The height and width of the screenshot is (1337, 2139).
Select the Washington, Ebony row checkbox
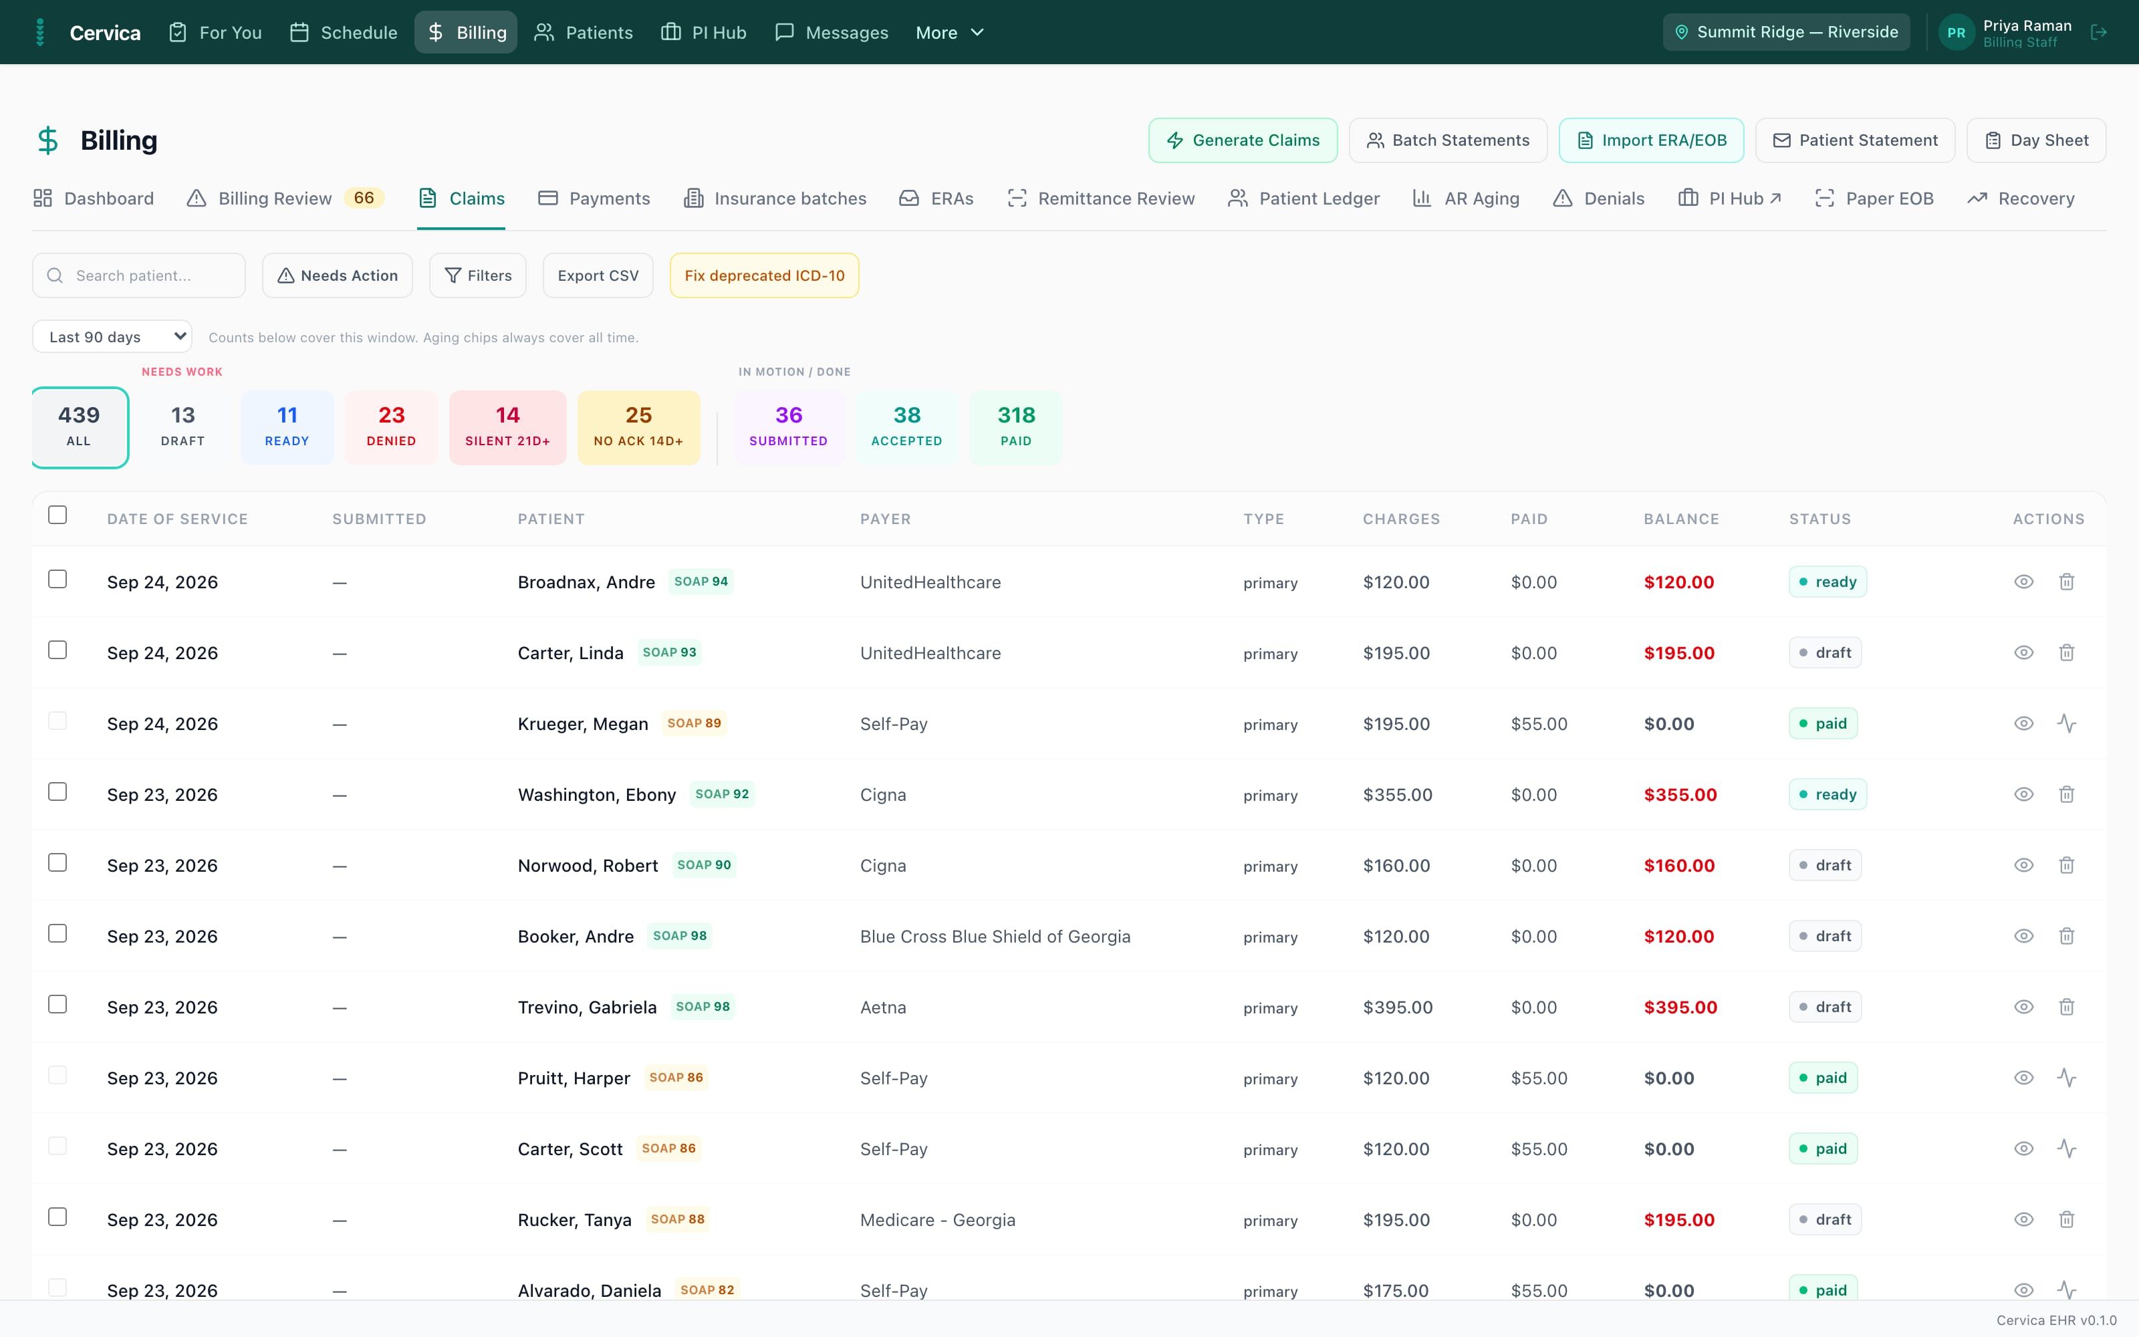57,792
